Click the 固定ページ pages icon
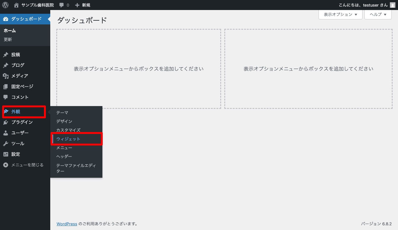398x230 pixels. pos(6,86)
